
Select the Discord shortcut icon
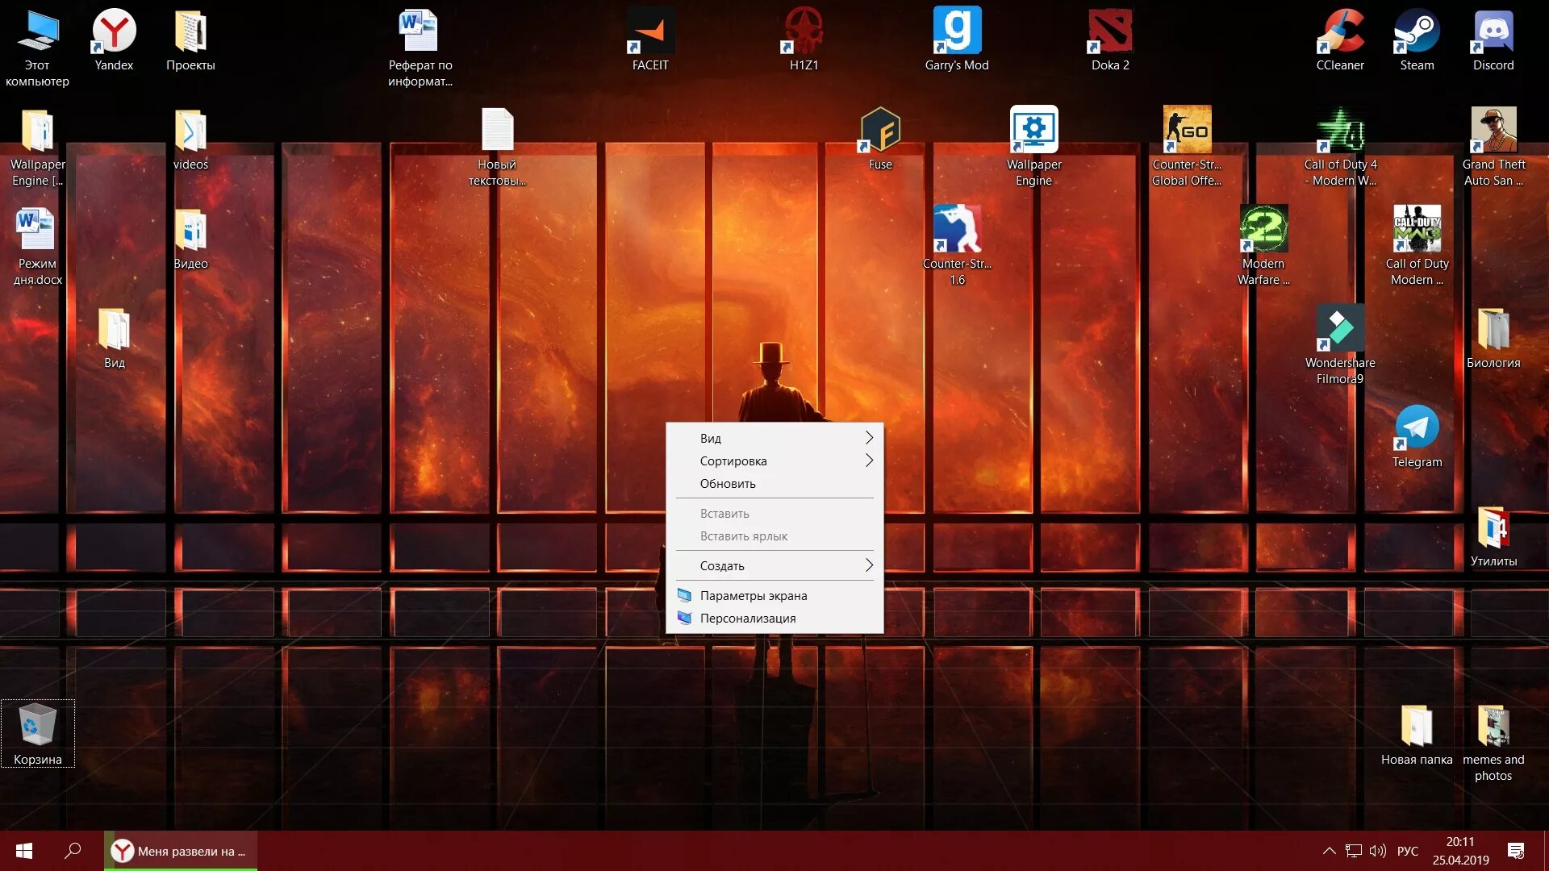pyautogui.click(x=1493, y=40)
